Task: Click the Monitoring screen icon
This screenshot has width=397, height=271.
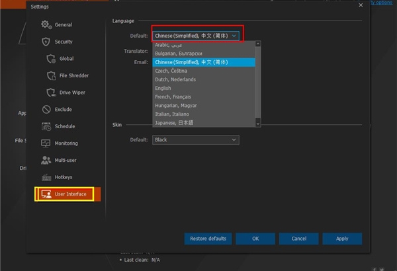Action: pyautogui.click(x=46, y=143)
